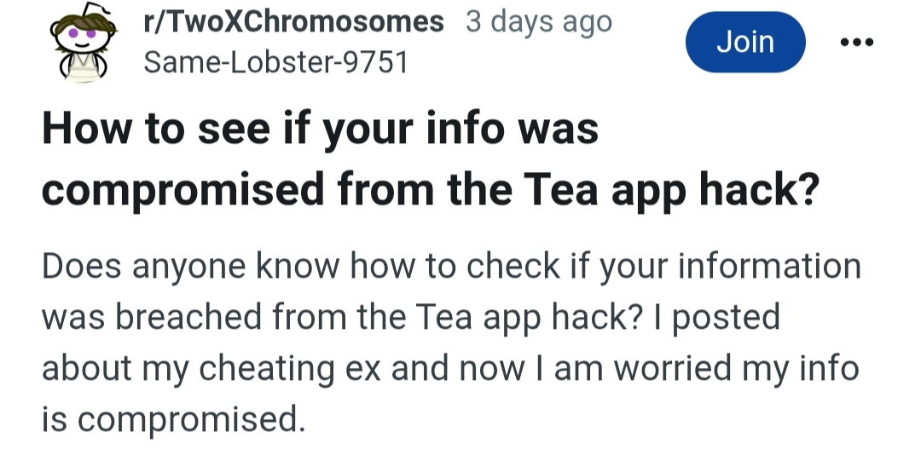
Task: Open the r/TwoXChromosomes subreddit link
Action: click(x=293, y=22)
